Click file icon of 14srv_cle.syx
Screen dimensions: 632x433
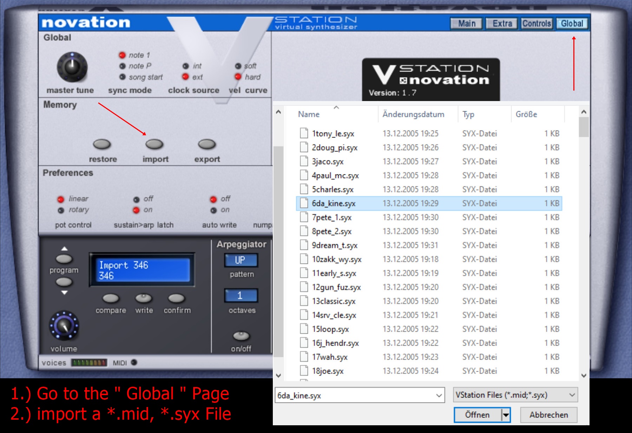pyautogui.click(x=304, y=315)
